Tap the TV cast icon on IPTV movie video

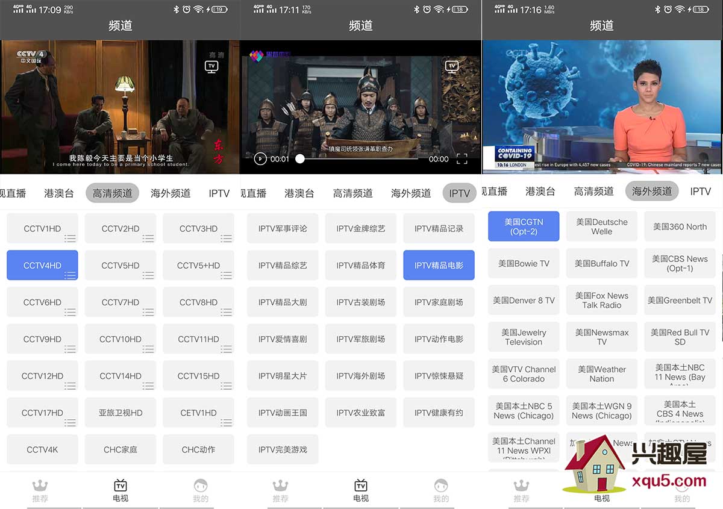tap(452, 66)
